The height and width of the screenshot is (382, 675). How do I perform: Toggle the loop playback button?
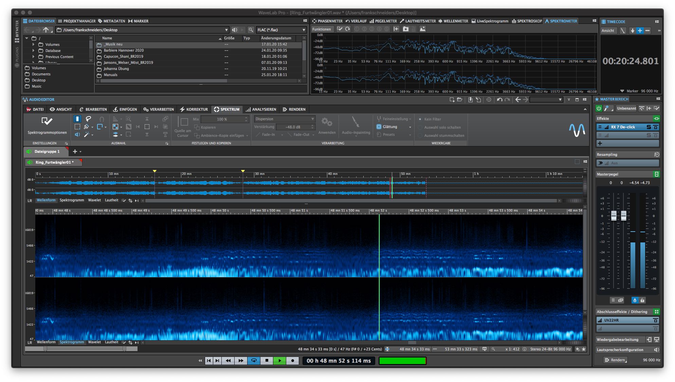pos(254,361)
